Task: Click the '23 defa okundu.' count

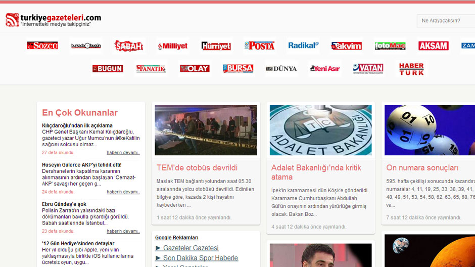Action: coord(58,231)
